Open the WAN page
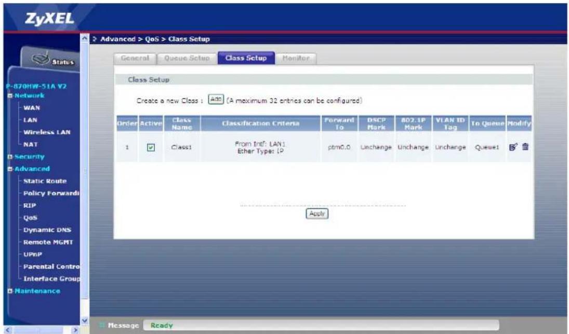This screenshot has width=569, height=334. coord(32,108)
